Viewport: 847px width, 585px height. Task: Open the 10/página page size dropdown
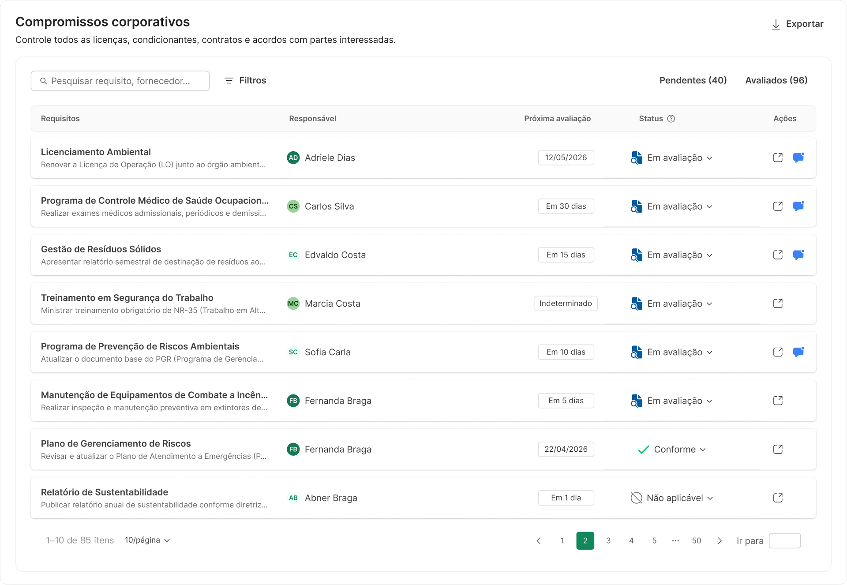click(147, 540)
